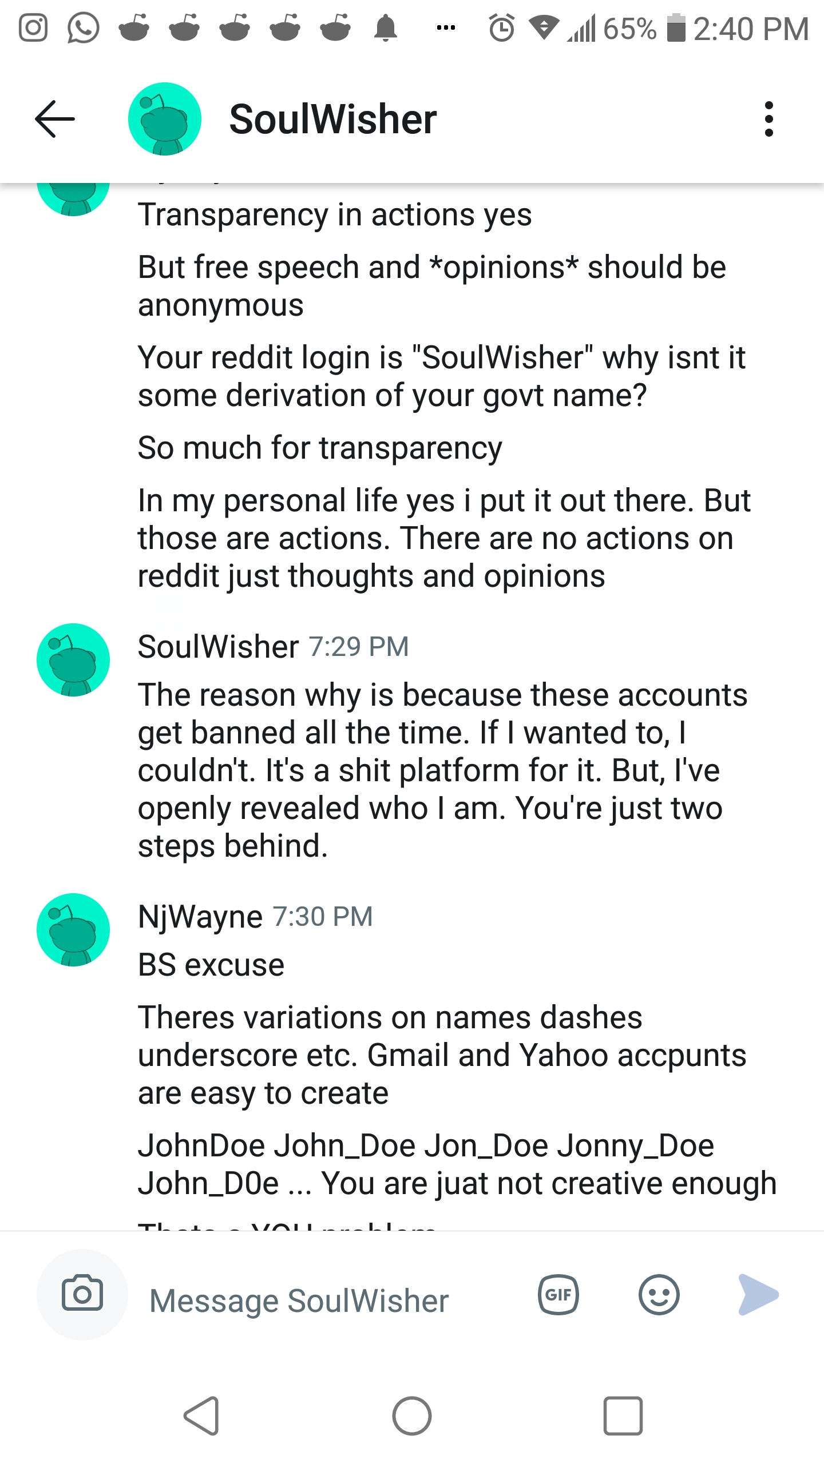Tap the Android back navigation triangle
Screen dimensions: 824x1464
[x=201, y=1416]
